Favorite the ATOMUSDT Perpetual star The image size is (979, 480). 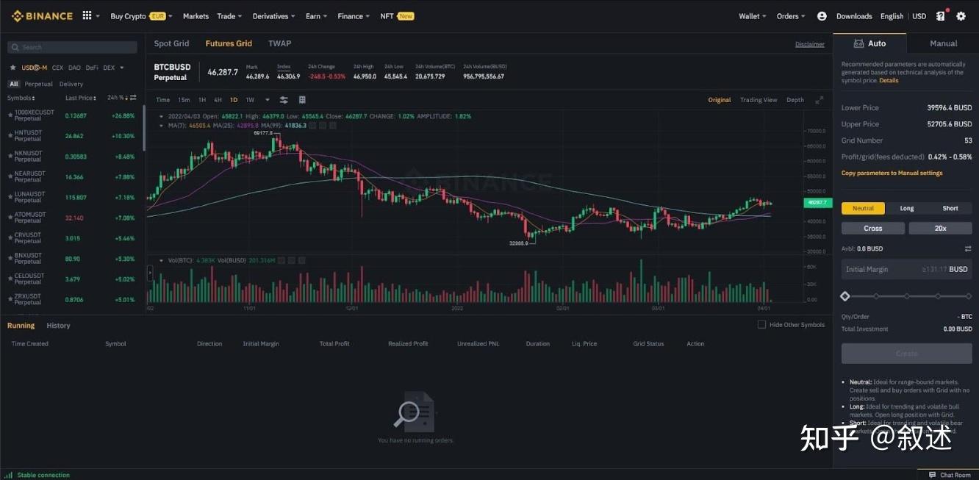[10, 218]
